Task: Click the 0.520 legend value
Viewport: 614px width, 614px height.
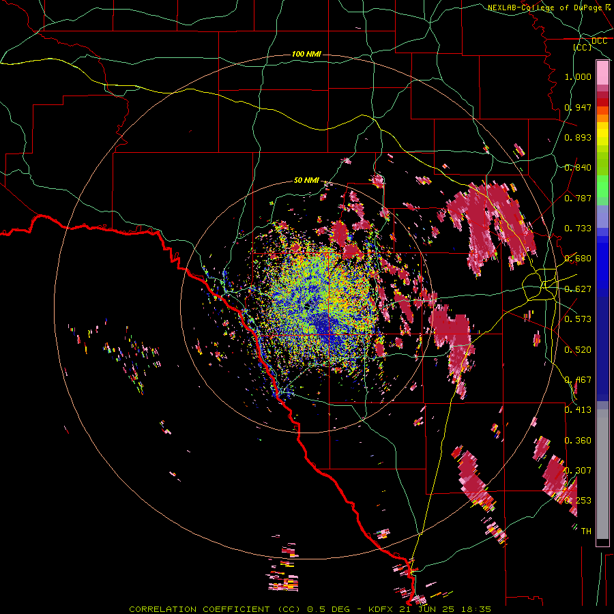Action: click(578, 350)
